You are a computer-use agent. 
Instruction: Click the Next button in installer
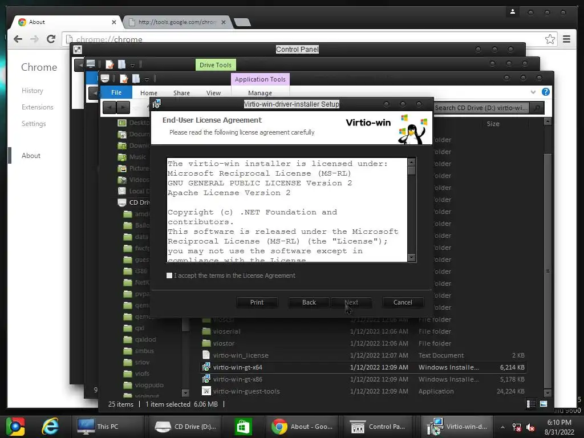[x=351, y=302]
